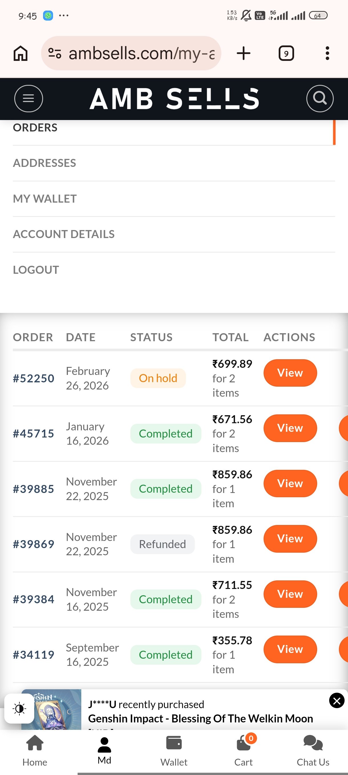Open the browser three-dot overflow menu

pos(327,53)
